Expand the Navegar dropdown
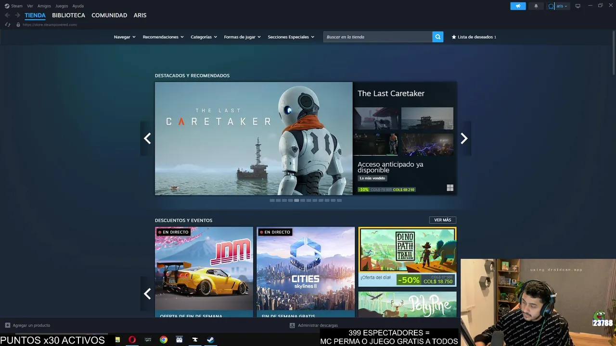This screenshot has width=616, height=346. pos(125,37)
